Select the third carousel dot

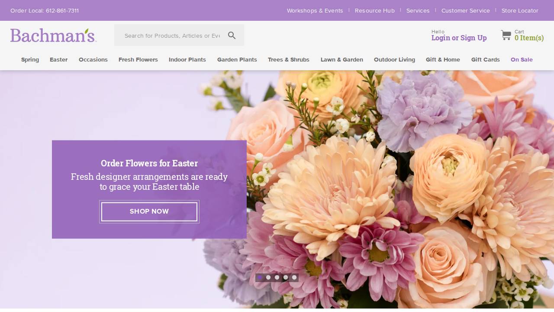coord(277,278)
